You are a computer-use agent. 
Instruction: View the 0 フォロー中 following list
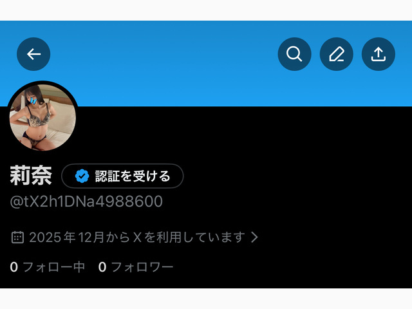pyautogui.click(x=48, y=267)
